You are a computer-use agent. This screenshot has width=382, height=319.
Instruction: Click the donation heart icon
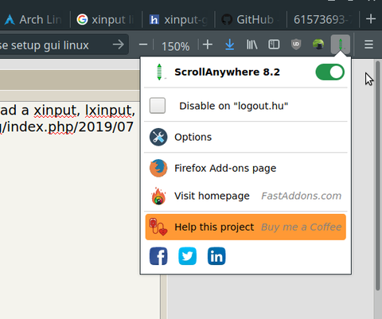(x=158, y=227)
